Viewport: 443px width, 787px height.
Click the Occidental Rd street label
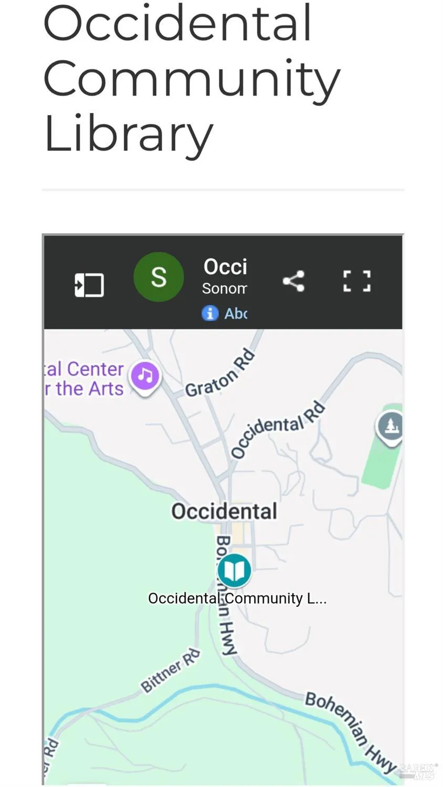click(x=277, y=428)
